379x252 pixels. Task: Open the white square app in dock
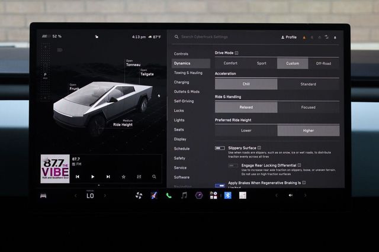coord(243,195)
